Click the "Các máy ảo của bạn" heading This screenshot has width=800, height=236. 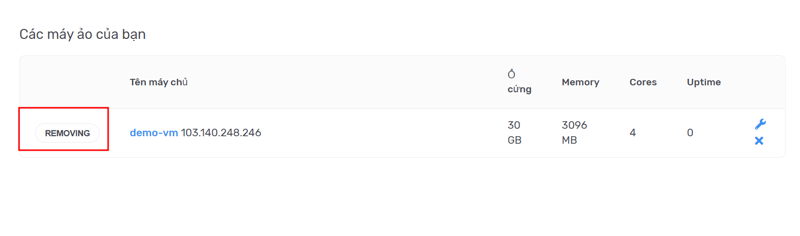point(83,34)
